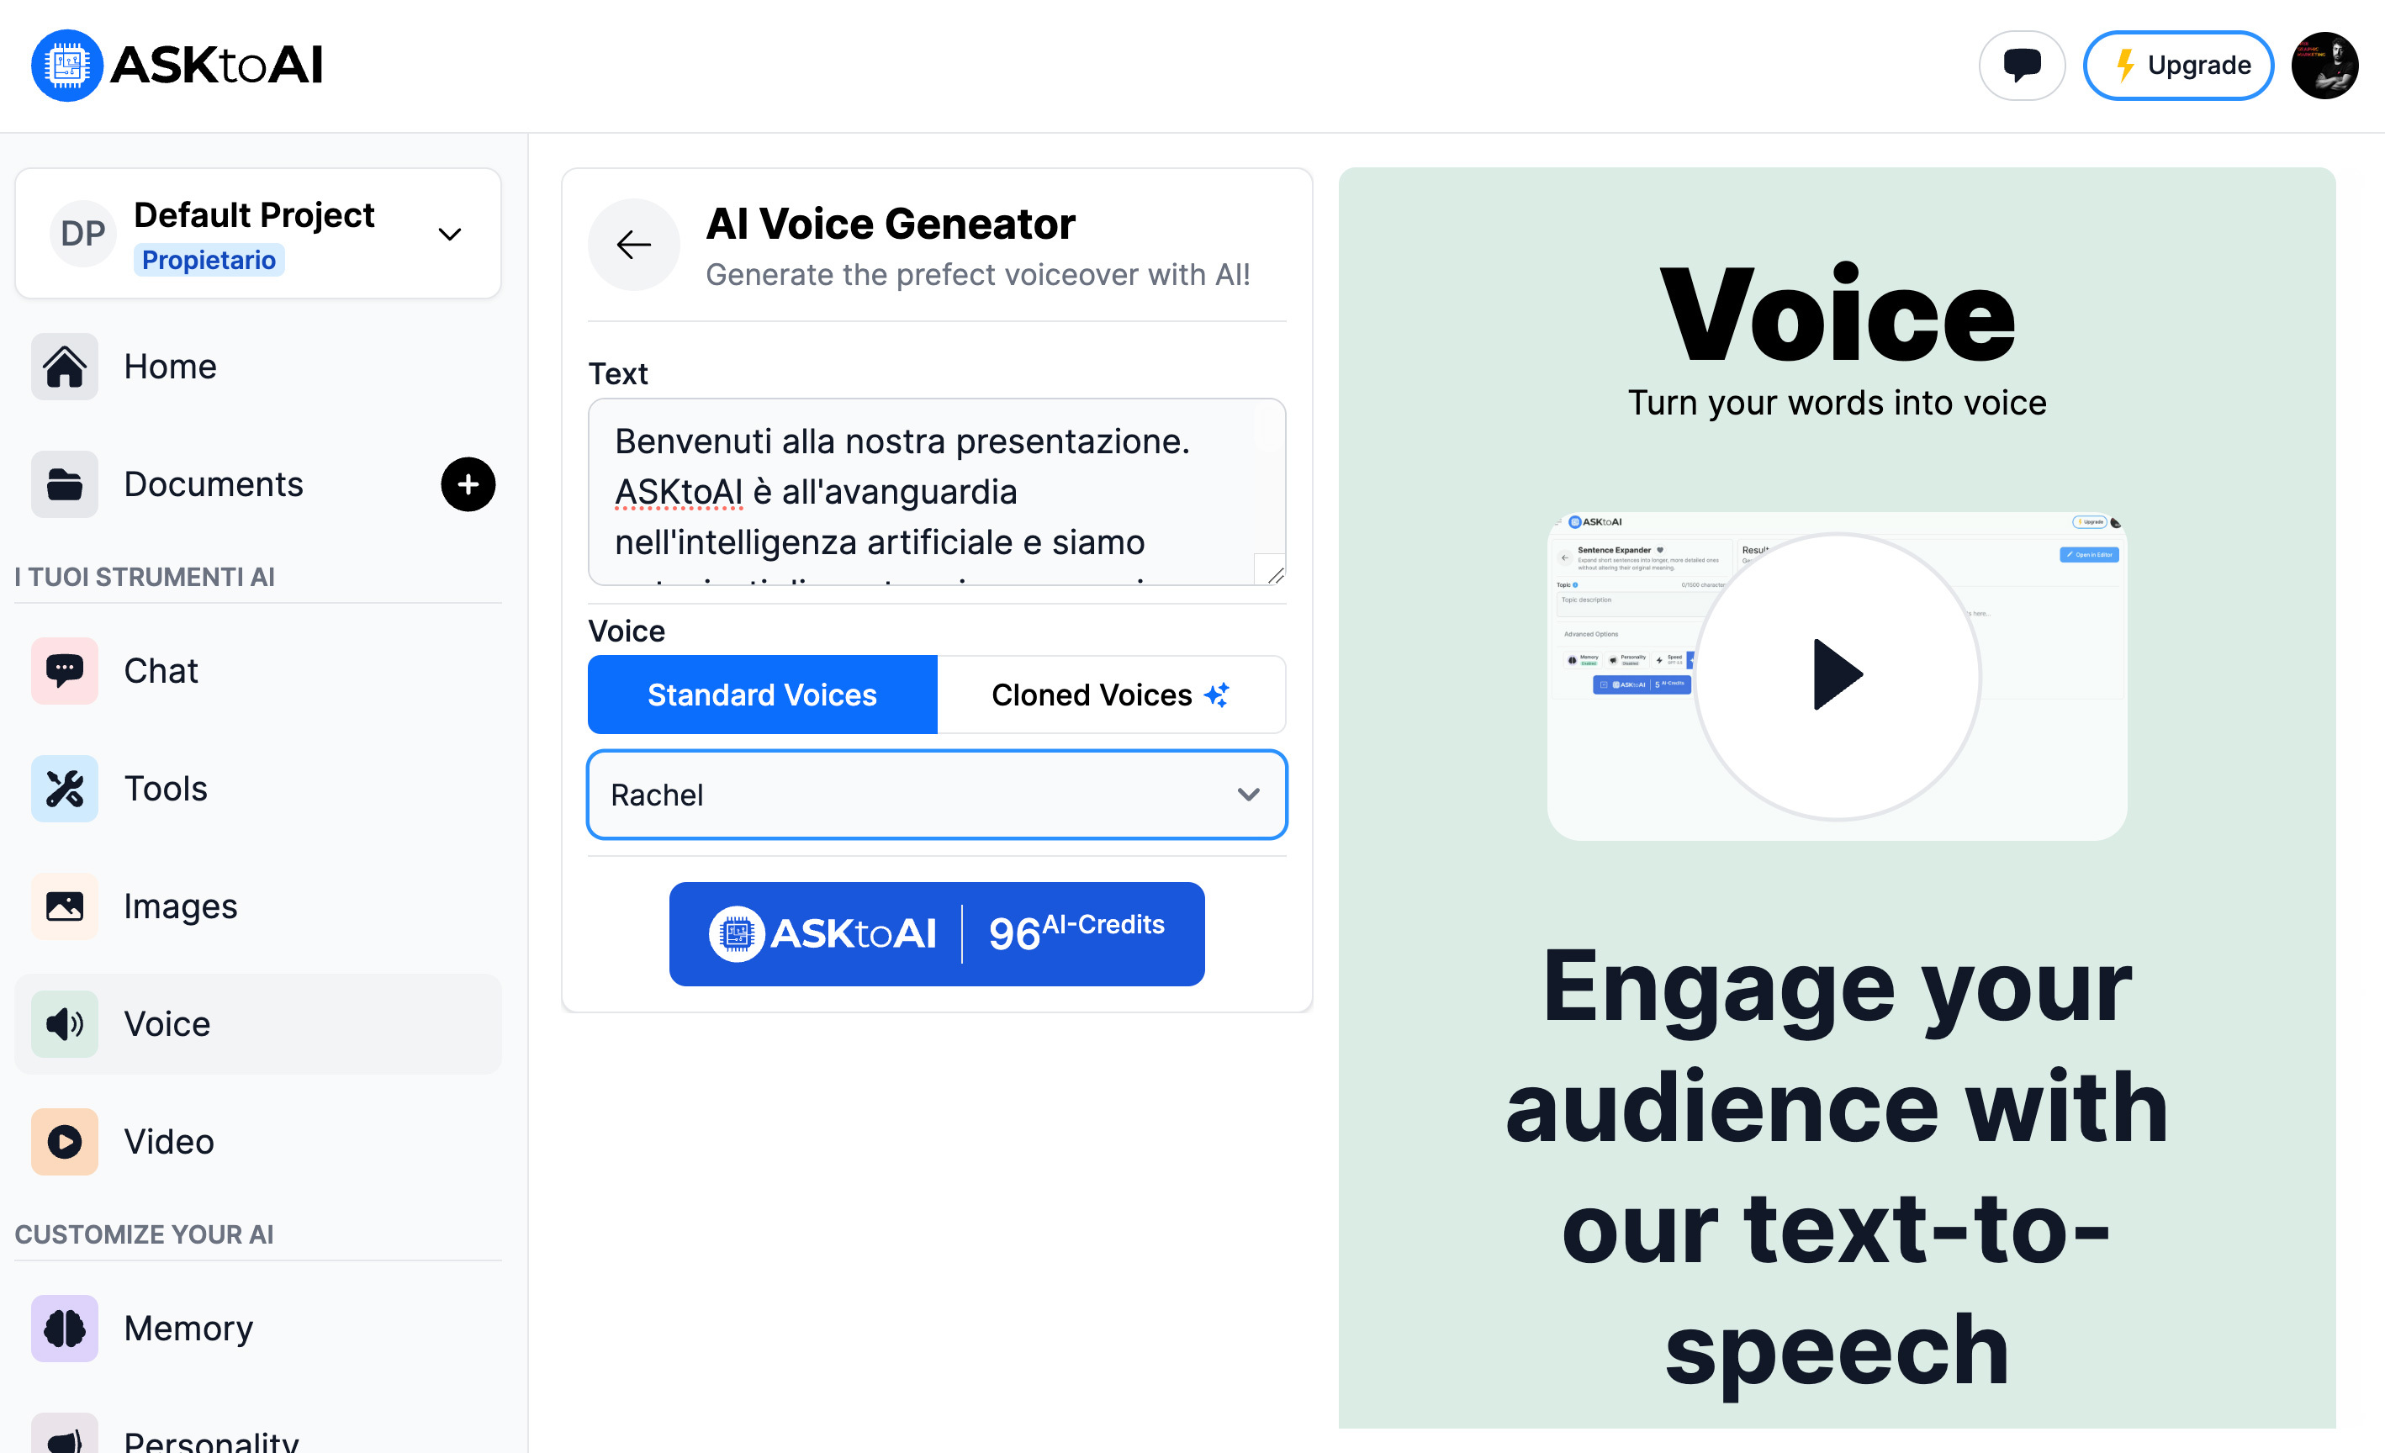Image resolution: width=2385 pixels, height=1453 pixels.
Task: Open the Video section
Action: click(169, 1139)
